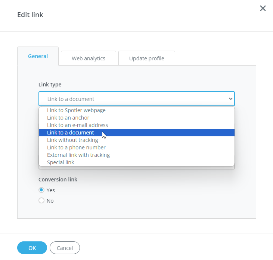273x260 pixels.
Task: Click the Link type dropdown arrow
Action: coord(231,99)
